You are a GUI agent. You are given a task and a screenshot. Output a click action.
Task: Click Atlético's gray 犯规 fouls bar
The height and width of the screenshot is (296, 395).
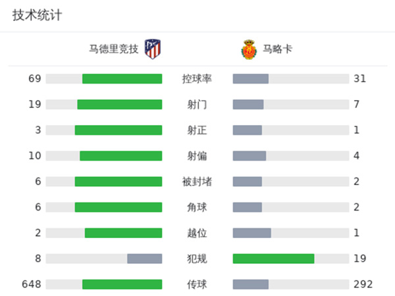point(144,259)
